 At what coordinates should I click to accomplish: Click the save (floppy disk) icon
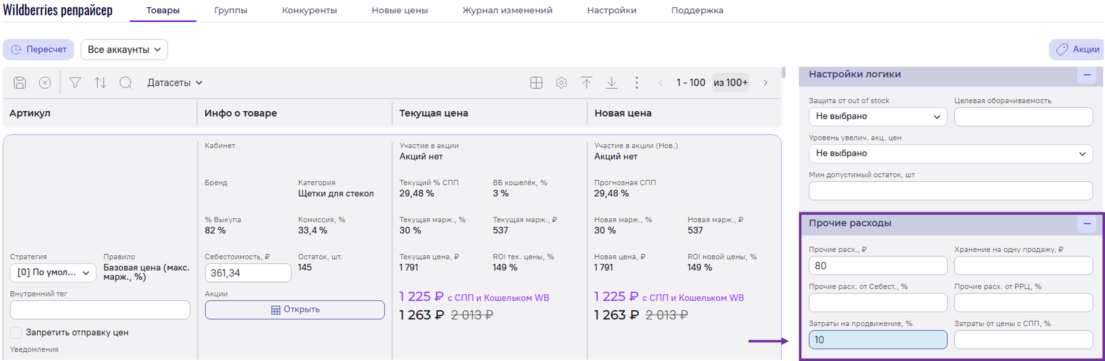click(20, 82)
